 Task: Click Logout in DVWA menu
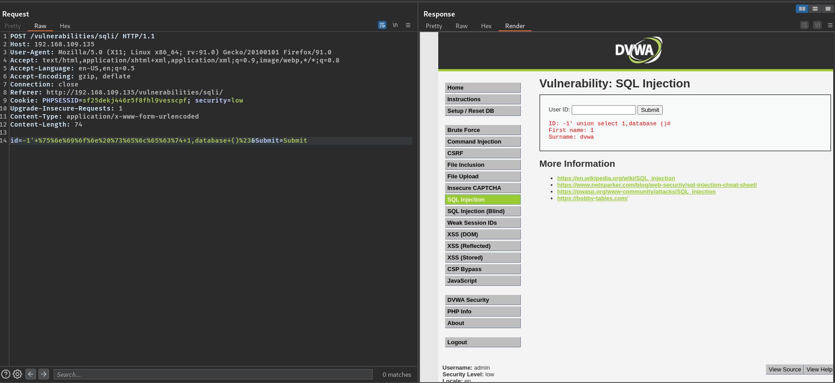(x=482, y=342)
